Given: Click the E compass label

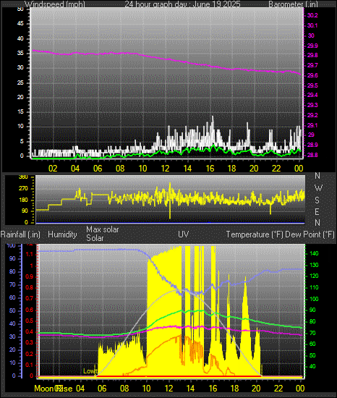Looking at the screenshot, I should pos(317,211).
